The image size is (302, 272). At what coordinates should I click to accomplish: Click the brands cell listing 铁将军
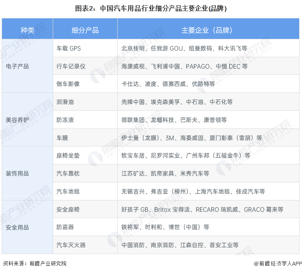[165, 227]
